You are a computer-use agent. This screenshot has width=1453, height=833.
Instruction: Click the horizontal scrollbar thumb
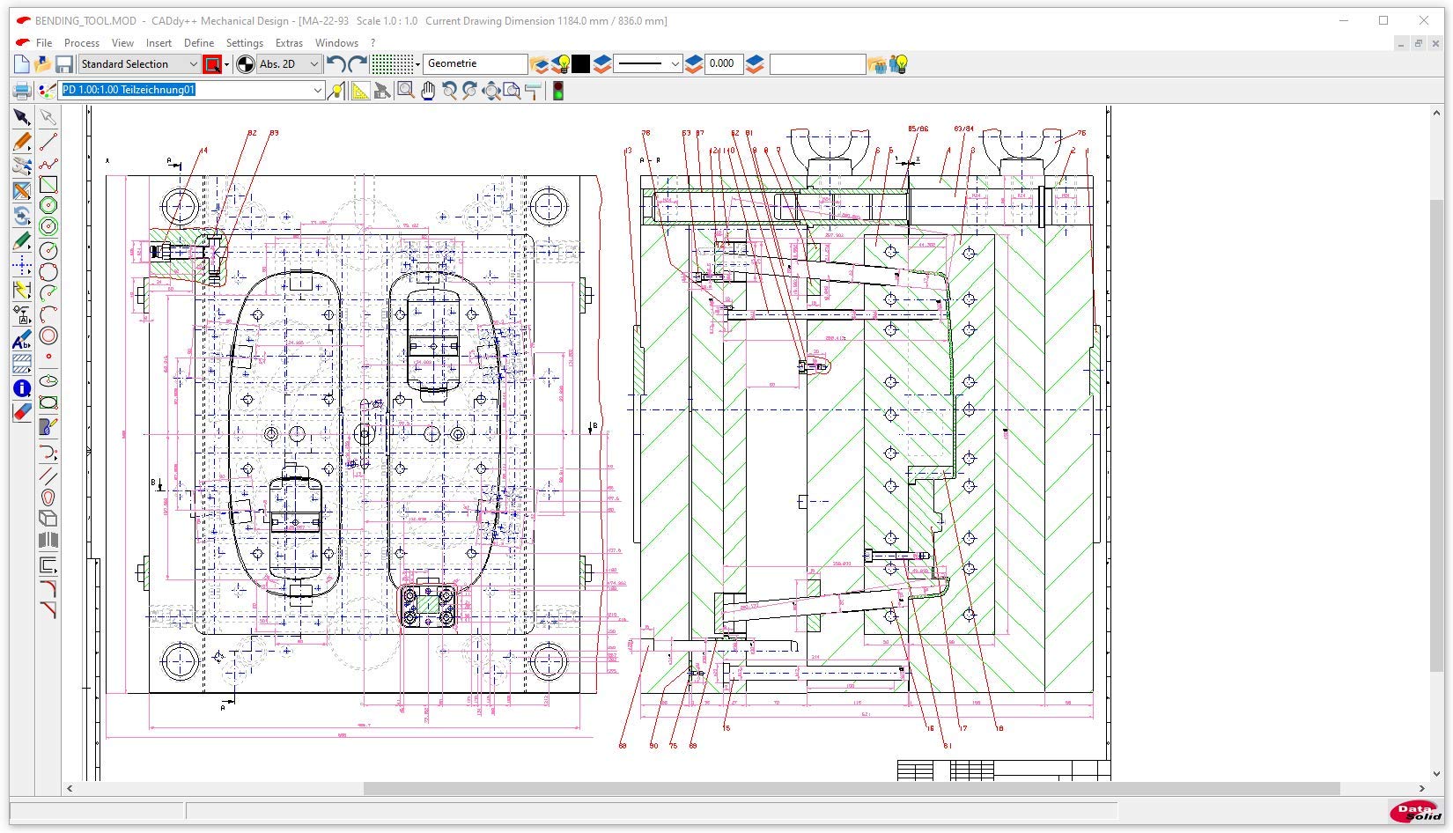click(x=852, y=788)
